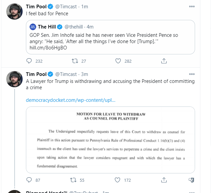Open the democracydocket.com link
Image resolution: width=211 pixels, height=193 pixels.
click(70, 100)
